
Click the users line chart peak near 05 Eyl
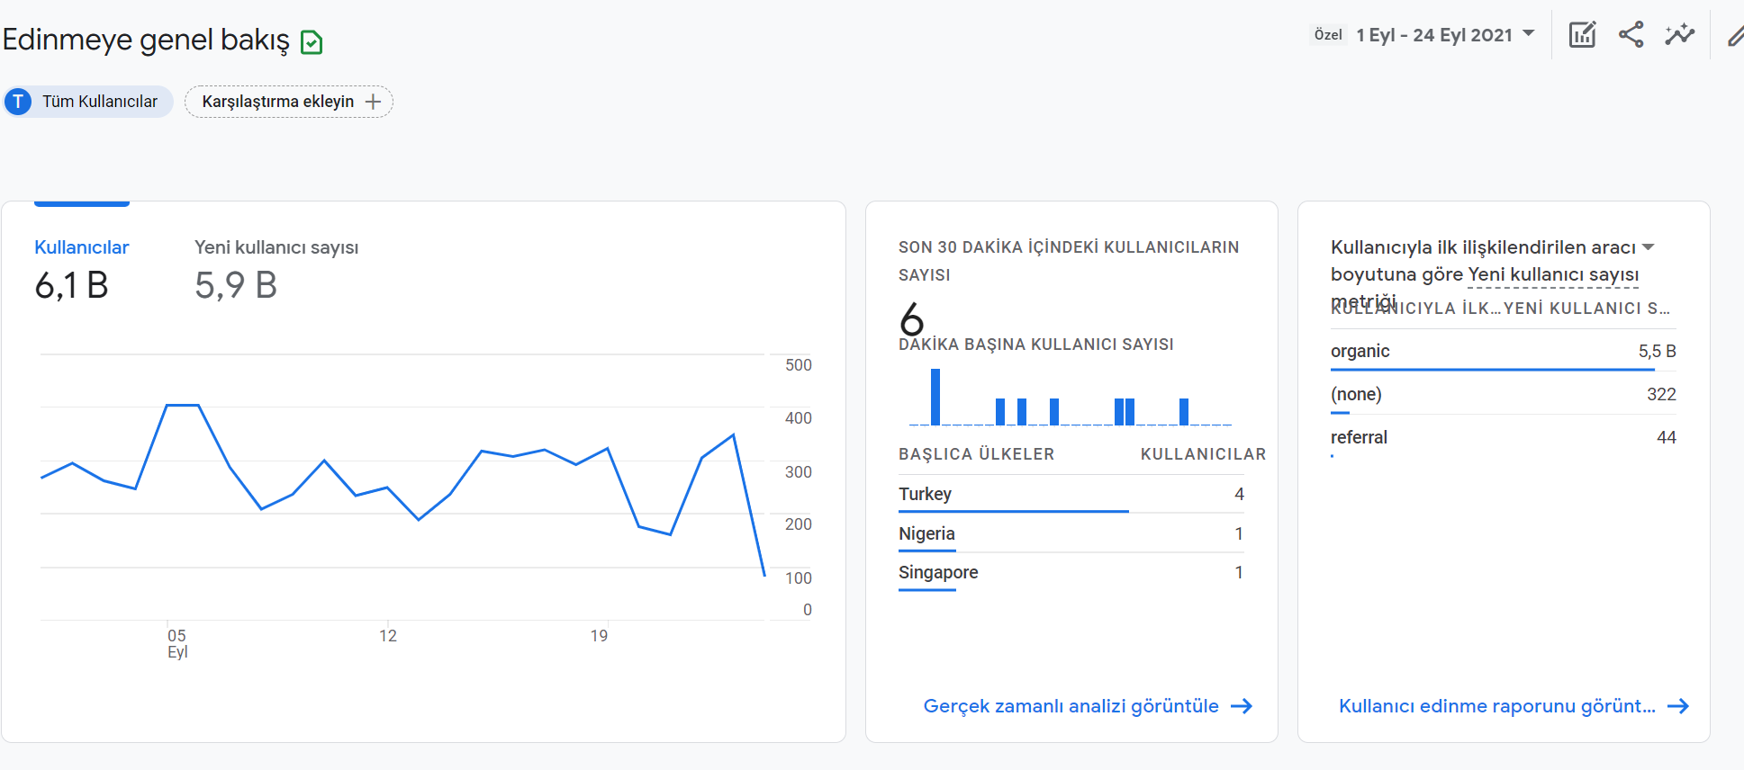pos(183,406)
